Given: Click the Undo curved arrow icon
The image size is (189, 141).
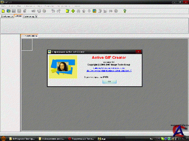Looking at the screenshot, I should point(53,11).
